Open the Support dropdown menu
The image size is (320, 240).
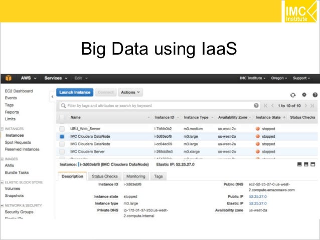tap(301, 78)
